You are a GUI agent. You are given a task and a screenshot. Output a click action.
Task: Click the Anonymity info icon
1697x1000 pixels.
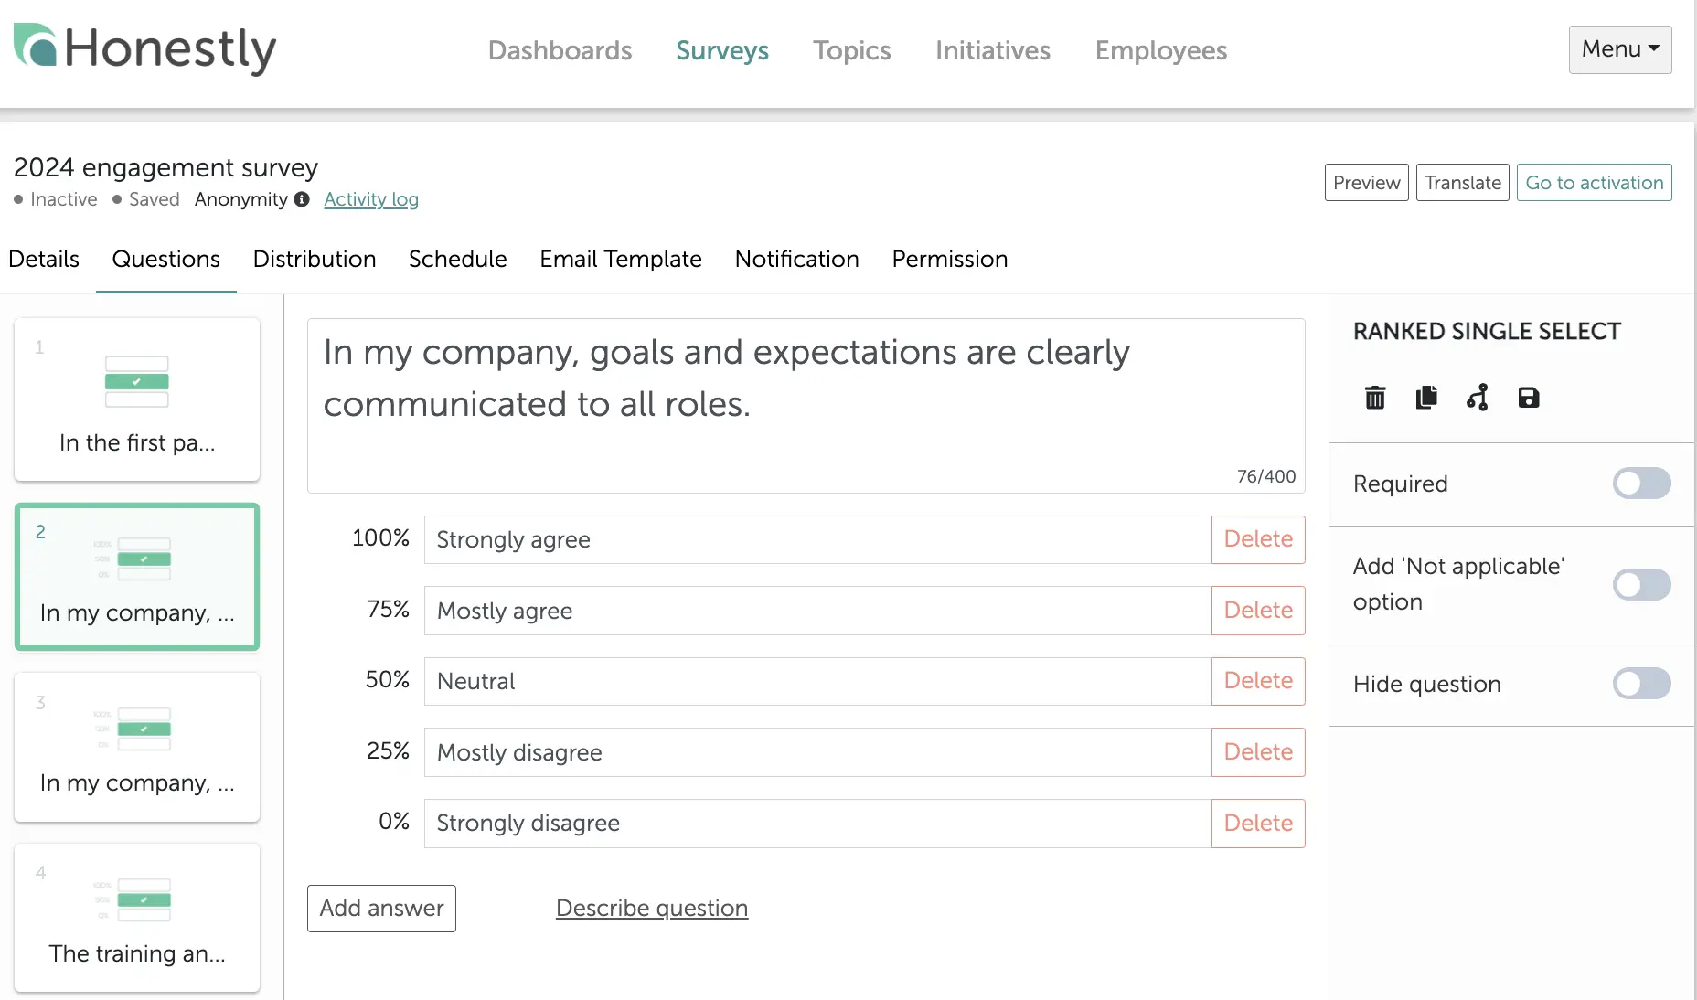point(302,199)
